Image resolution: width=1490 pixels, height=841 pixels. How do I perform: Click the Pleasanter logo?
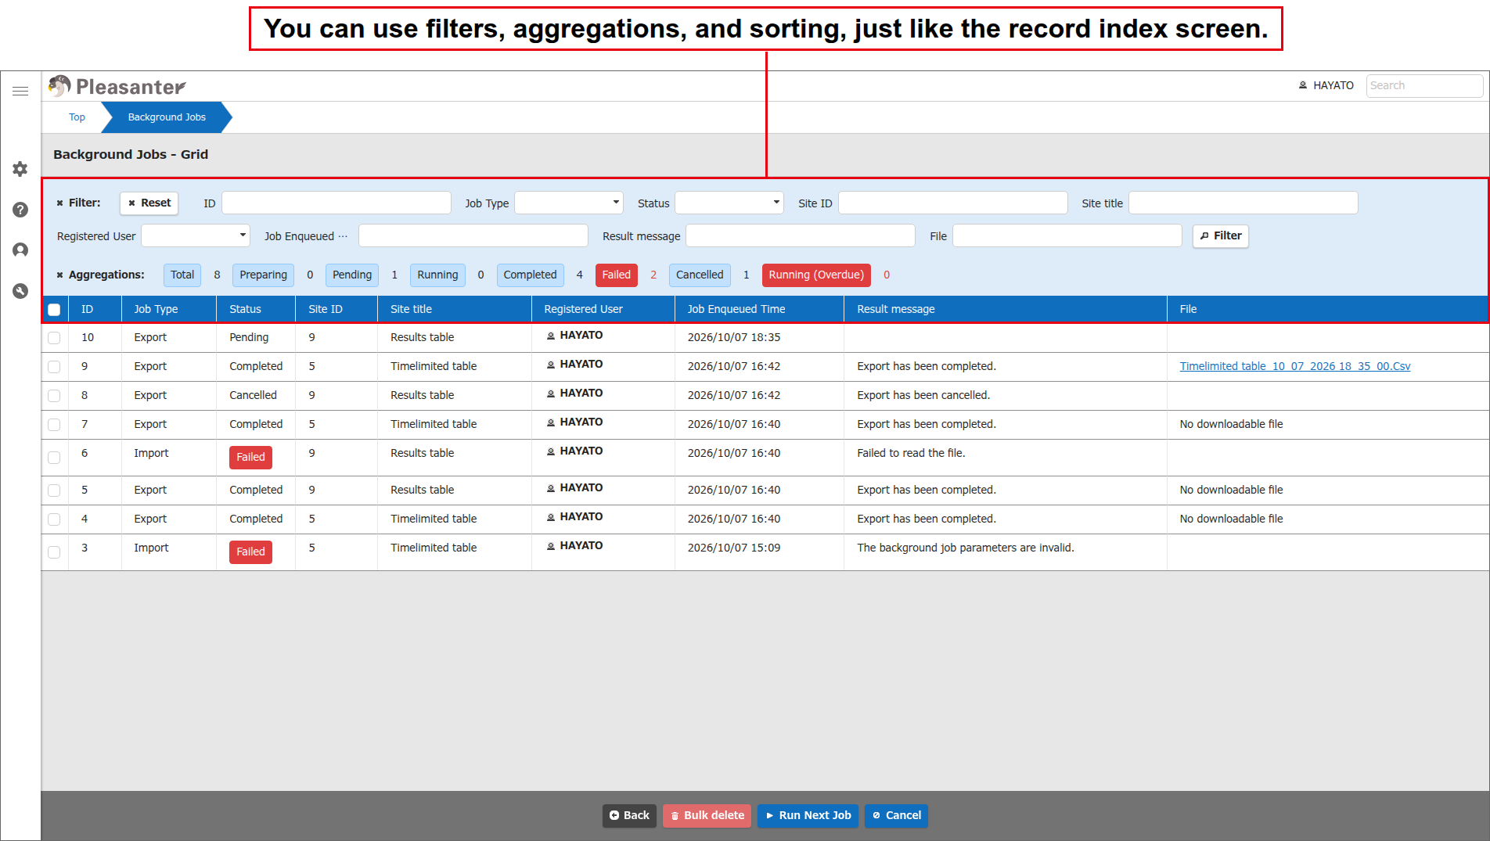click(x=117, y=86)
